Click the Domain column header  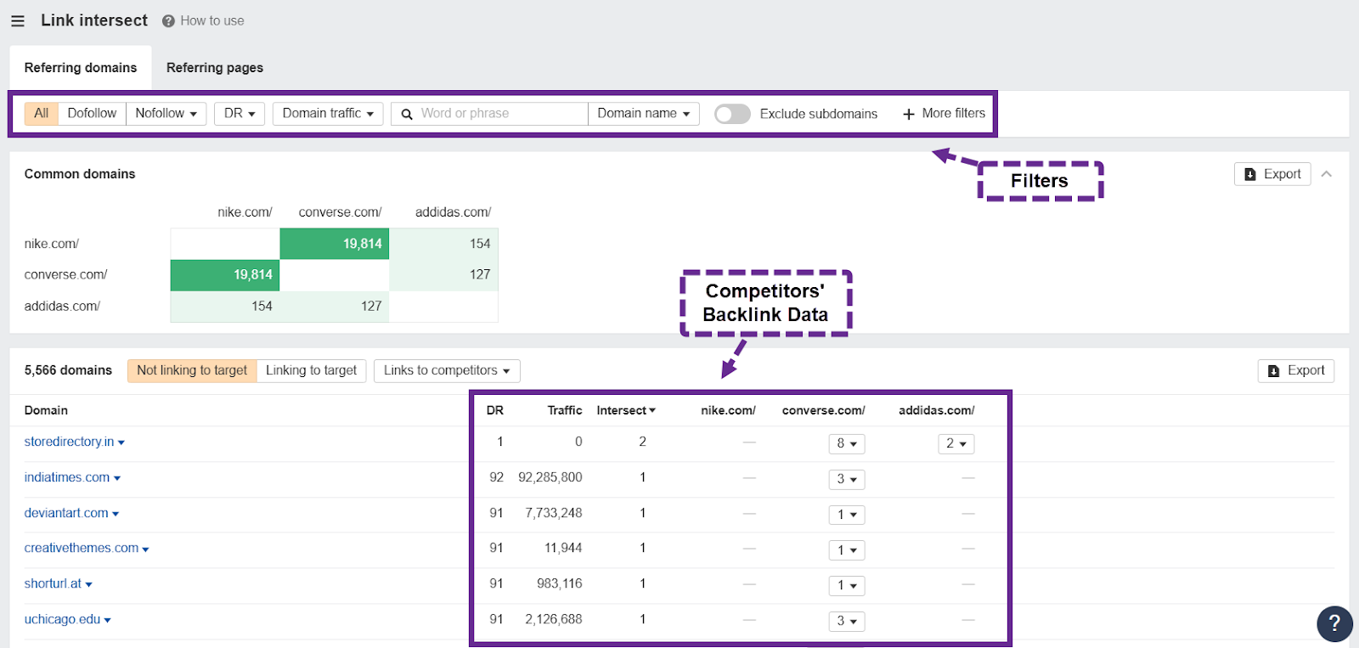(x=46, y=411)
